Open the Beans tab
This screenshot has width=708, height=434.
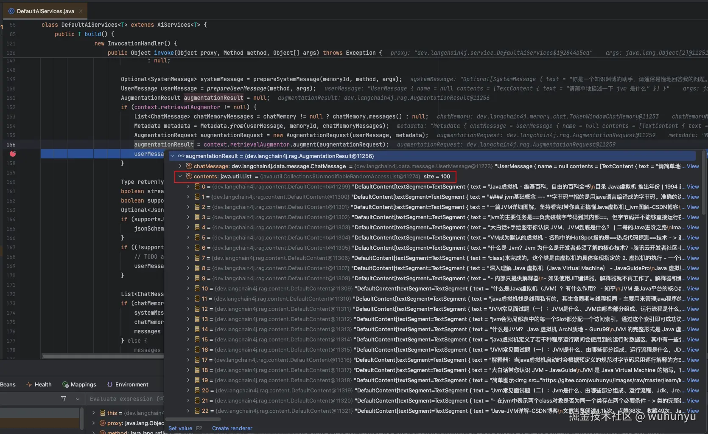[8, 384]
